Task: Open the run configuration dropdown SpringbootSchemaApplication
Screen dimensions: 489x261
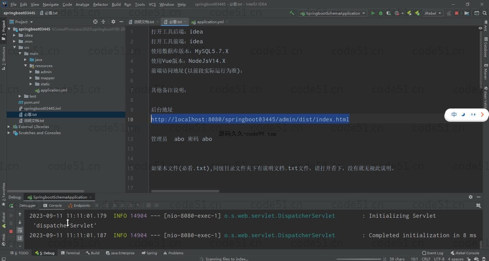Action: [333, 13]
